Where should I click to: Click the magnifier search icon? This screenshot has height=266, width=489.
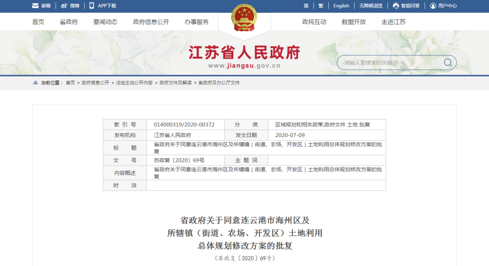448,62
